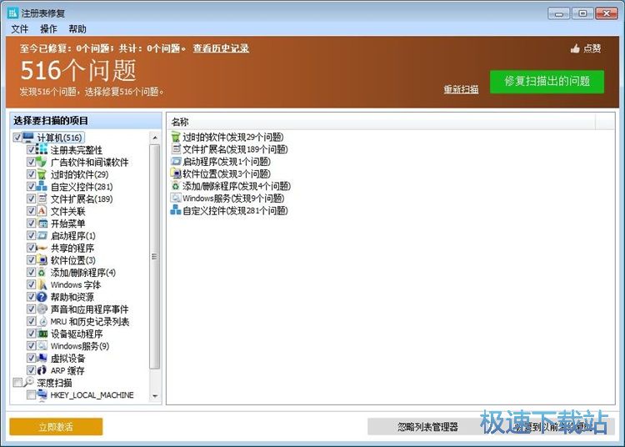Select the 设备驱动程序 tree label
This screenshot has height=447, width=625.
coord(77,334)
